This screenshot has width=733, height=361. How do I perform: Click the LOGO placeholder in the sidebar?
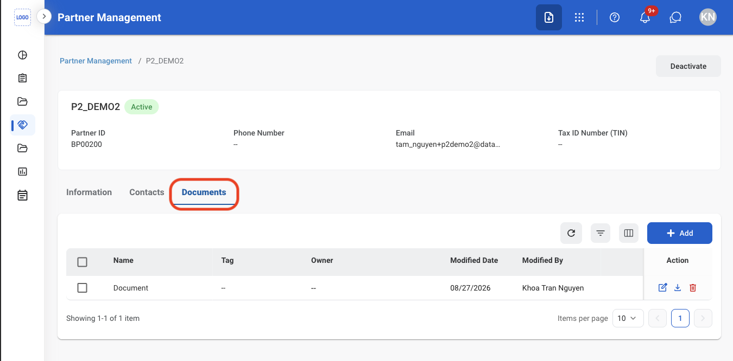[x=22, y=17]
